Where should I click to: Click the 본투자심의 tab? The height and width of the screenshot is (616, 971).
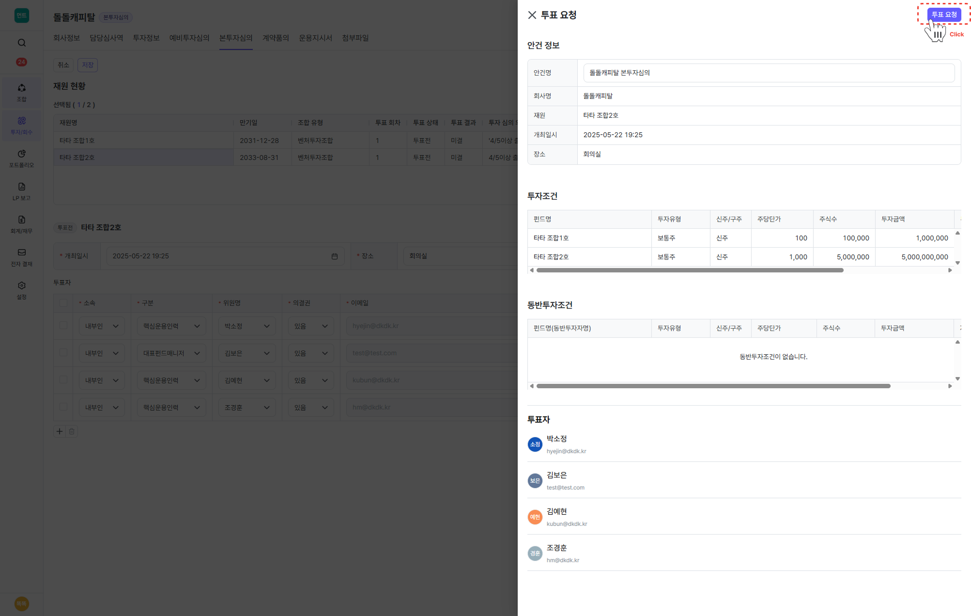point(235,38)
